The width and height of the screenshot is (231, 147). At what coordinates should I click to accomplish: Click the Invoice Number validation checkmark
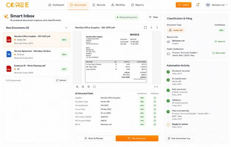(155, 105)
